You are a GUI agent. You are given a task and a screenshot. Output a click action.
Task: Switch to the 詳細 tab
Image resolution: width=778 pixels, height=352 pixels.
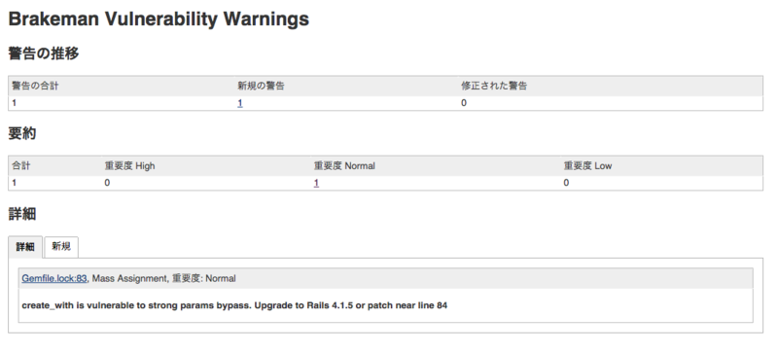pyautogui.click(x=25, y=247)
